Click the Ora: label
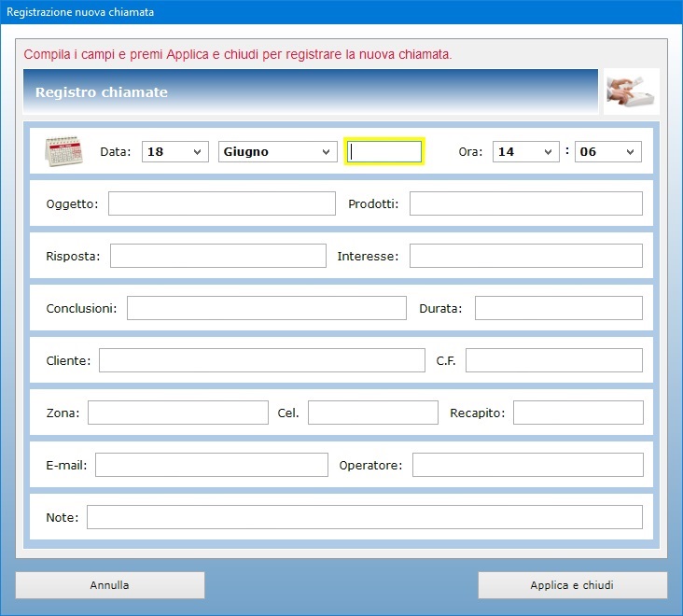The image size is (683, 616). click(x=470, y=151)
